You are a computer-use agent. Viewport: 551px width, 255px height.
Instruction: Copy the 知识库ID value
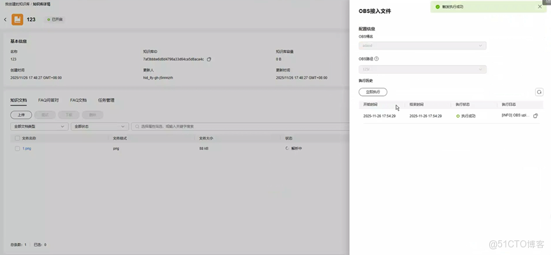tap(209, 59)
